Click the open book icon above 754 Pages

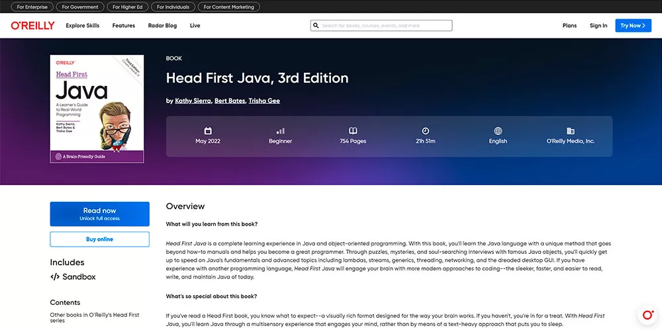(x=353, y=131)
